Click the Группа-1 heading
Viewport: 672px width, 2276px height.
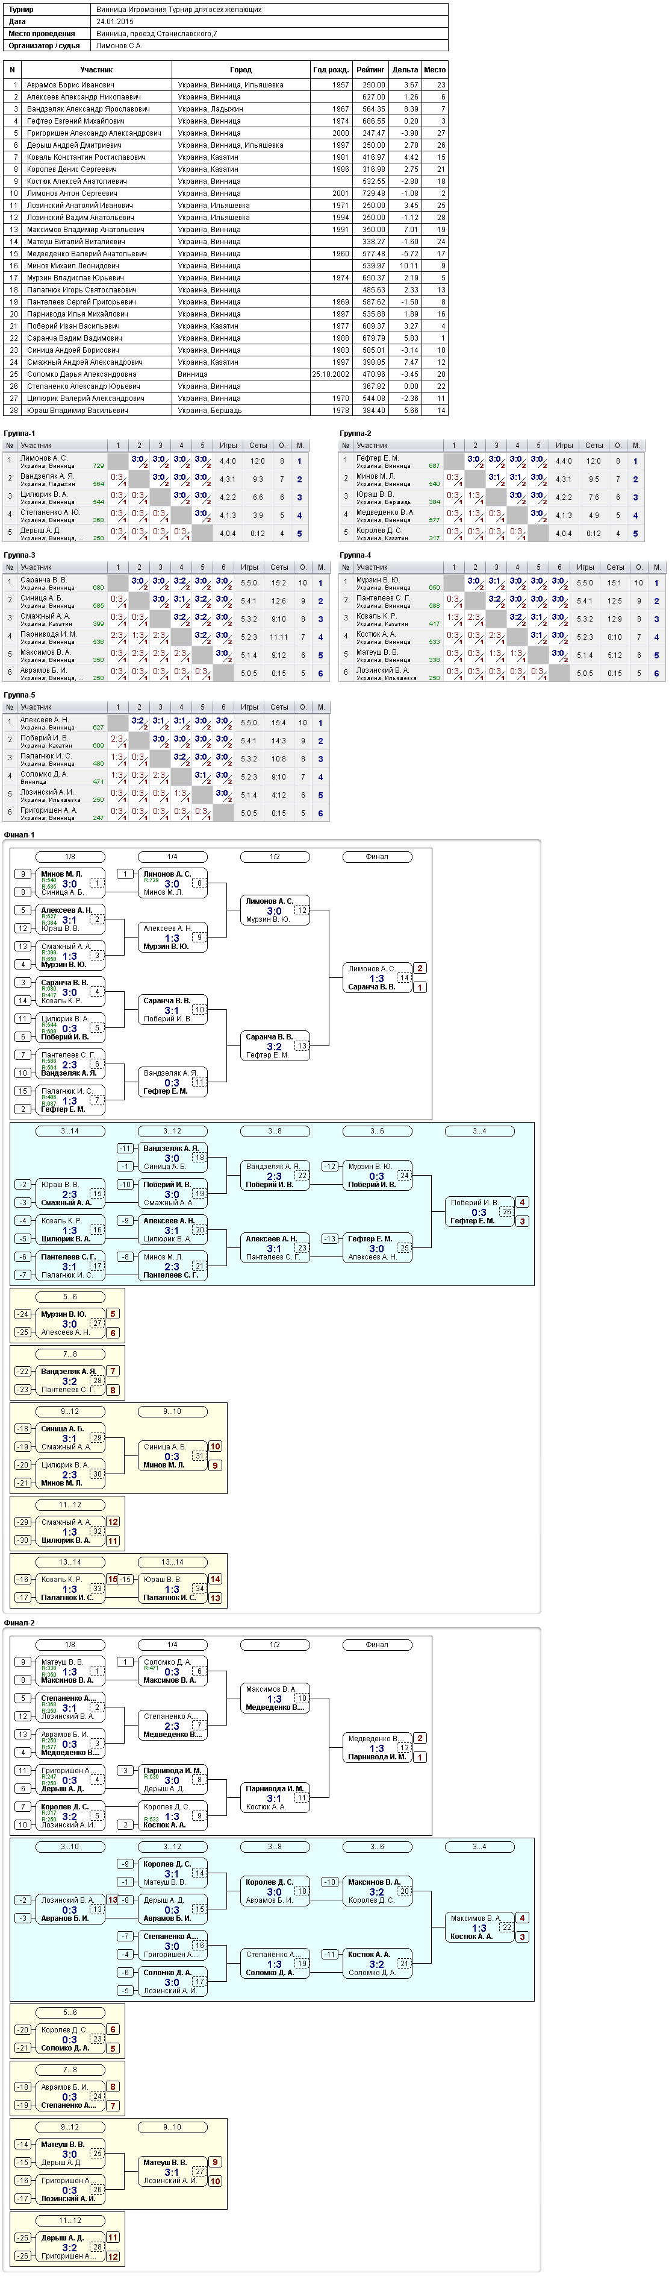(x=19, y=434)
